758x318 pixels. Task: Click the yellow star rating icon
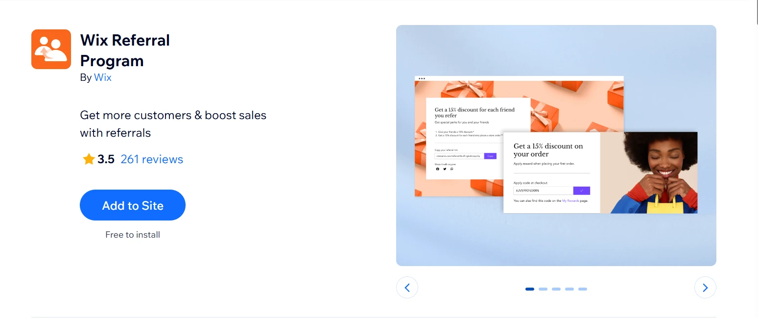(89, 159)
